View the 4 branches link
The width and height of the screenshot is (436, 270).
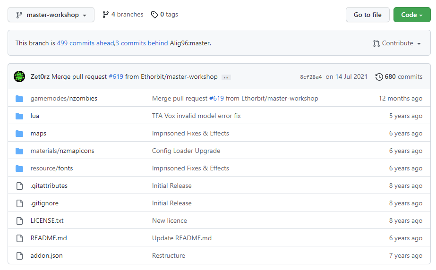(123, 15)
